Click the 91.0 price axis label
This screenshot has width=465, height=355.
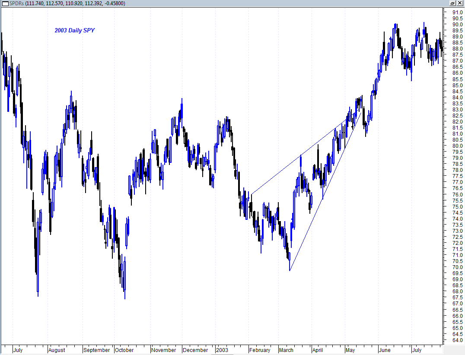[x=458, y=13]
